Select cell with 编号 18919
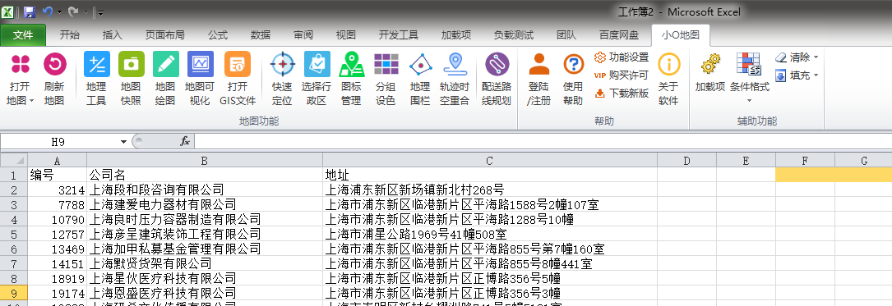 tap(57, 278)
